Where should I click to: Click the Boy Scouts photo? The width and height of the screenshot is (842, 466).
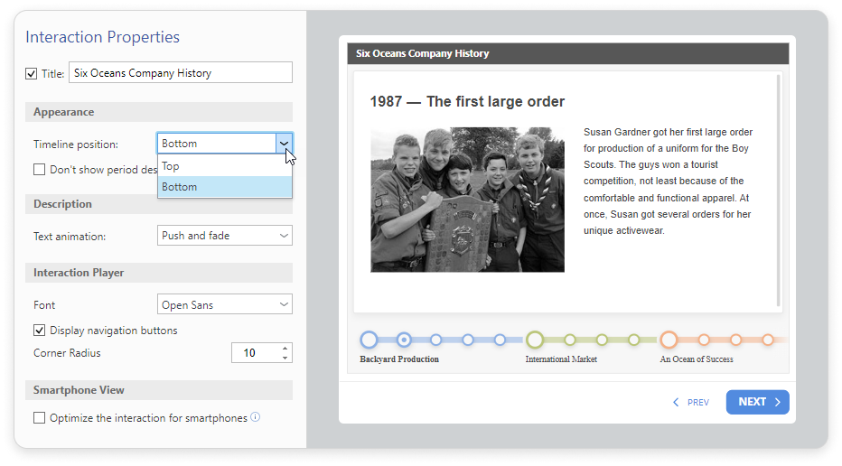coord(467,200)
